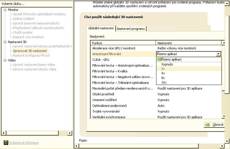Select Maximální počet předem renderovaných row

(156, 88)
